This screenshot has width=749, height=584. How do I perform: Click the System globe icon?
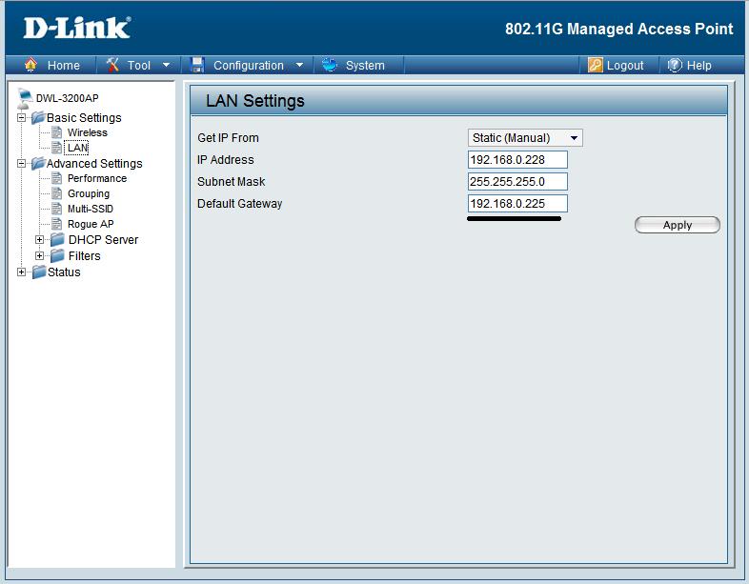pos(330,65)
